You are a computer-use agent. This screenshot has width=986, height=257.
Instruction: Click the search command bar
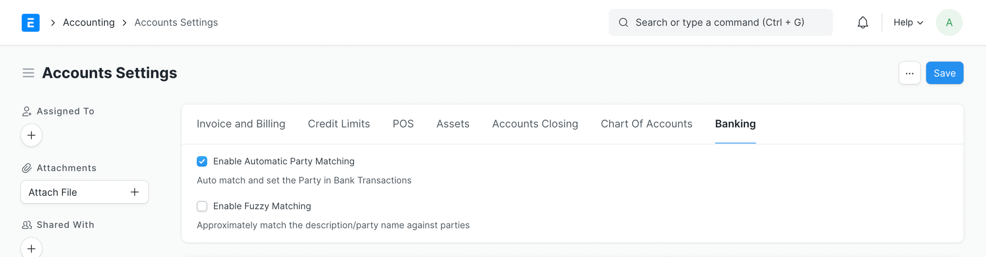[720, 23]
